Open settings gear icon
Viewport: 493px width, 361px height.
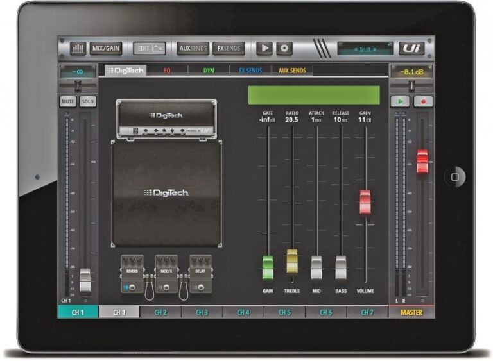point(284,48)
